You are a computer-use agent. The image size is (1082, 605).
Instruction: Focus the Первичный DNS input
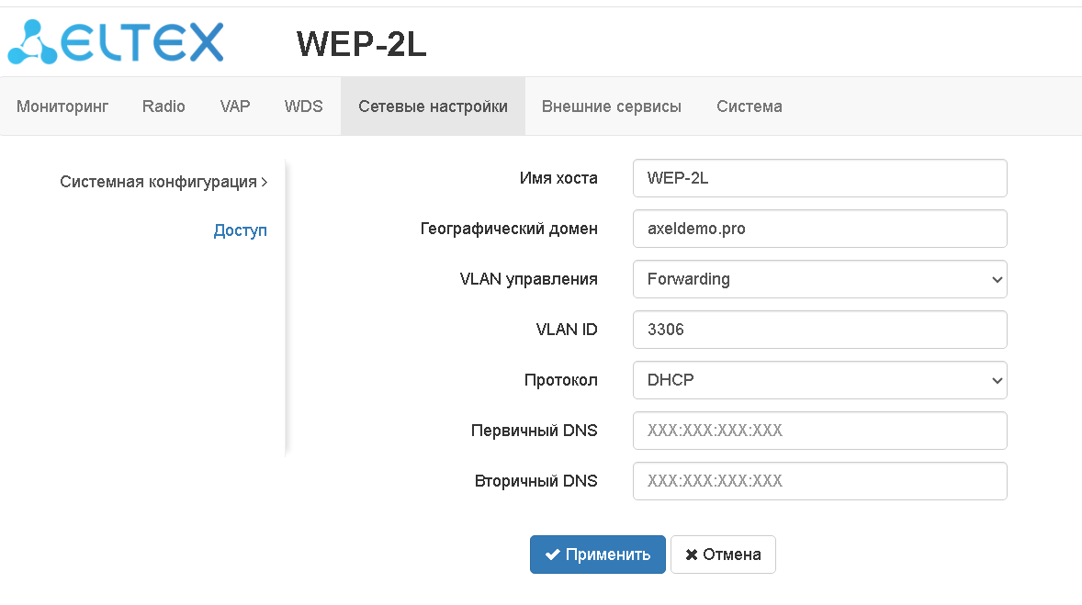click(819, 431)
